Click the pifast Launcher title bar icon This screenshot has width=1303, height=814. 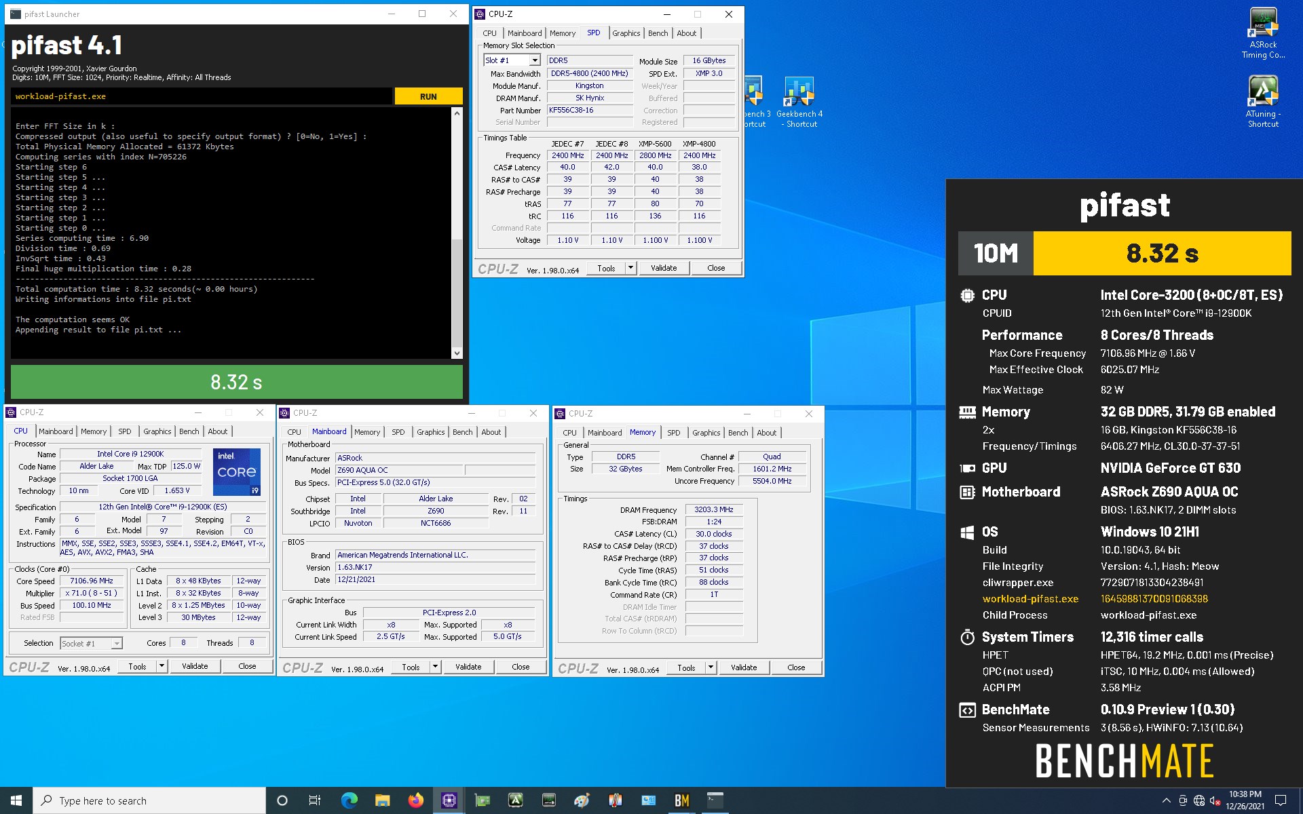[x=16, y=14]
